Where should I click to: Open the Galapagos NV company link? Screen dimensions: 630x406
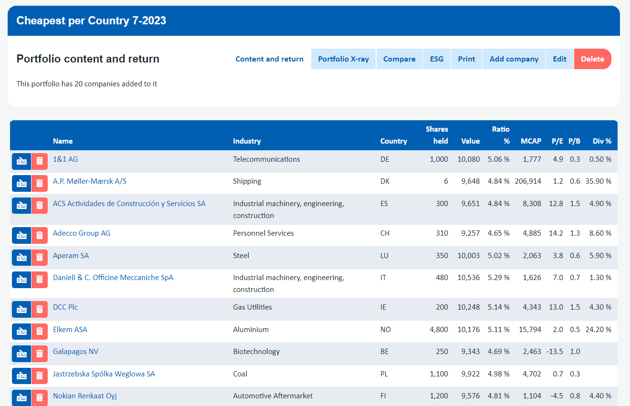(x=76, y=352)
